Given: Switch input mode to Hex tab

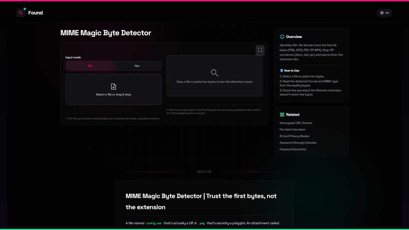Looking at the screenshot, I should (x=137, y=66).
